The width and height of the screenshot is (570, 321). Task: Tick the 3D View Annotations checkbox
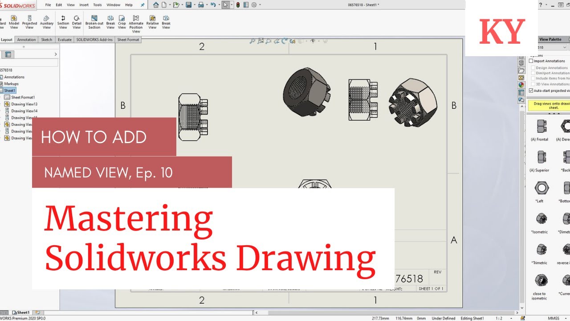[533, 84]
